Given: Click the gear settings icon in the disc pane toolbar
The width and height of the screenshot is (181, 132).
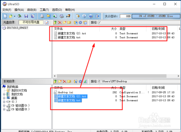Looking at the screenshot, I should 80,23.
